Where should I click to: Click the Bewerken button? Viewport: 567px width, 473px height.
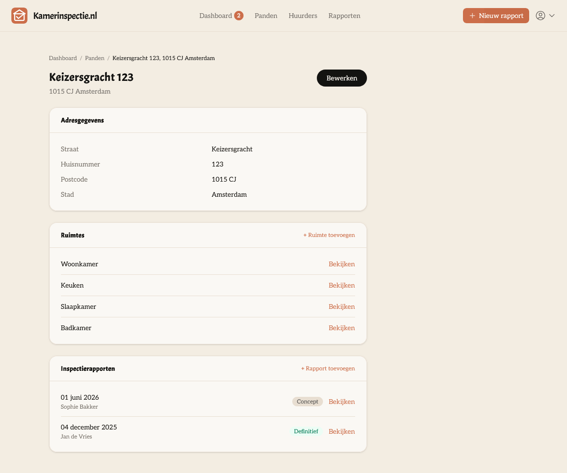342,78
